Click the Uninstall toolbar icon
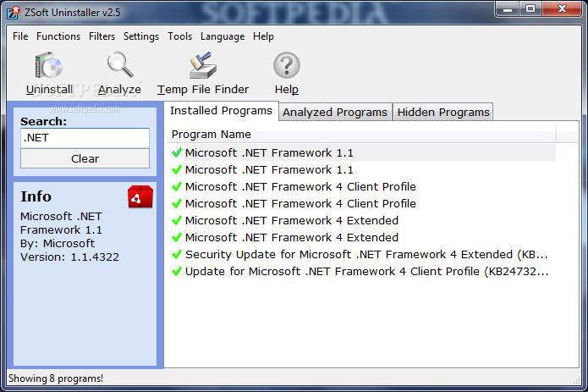Viewport: 588px width, 392px height. coord(49,66)
